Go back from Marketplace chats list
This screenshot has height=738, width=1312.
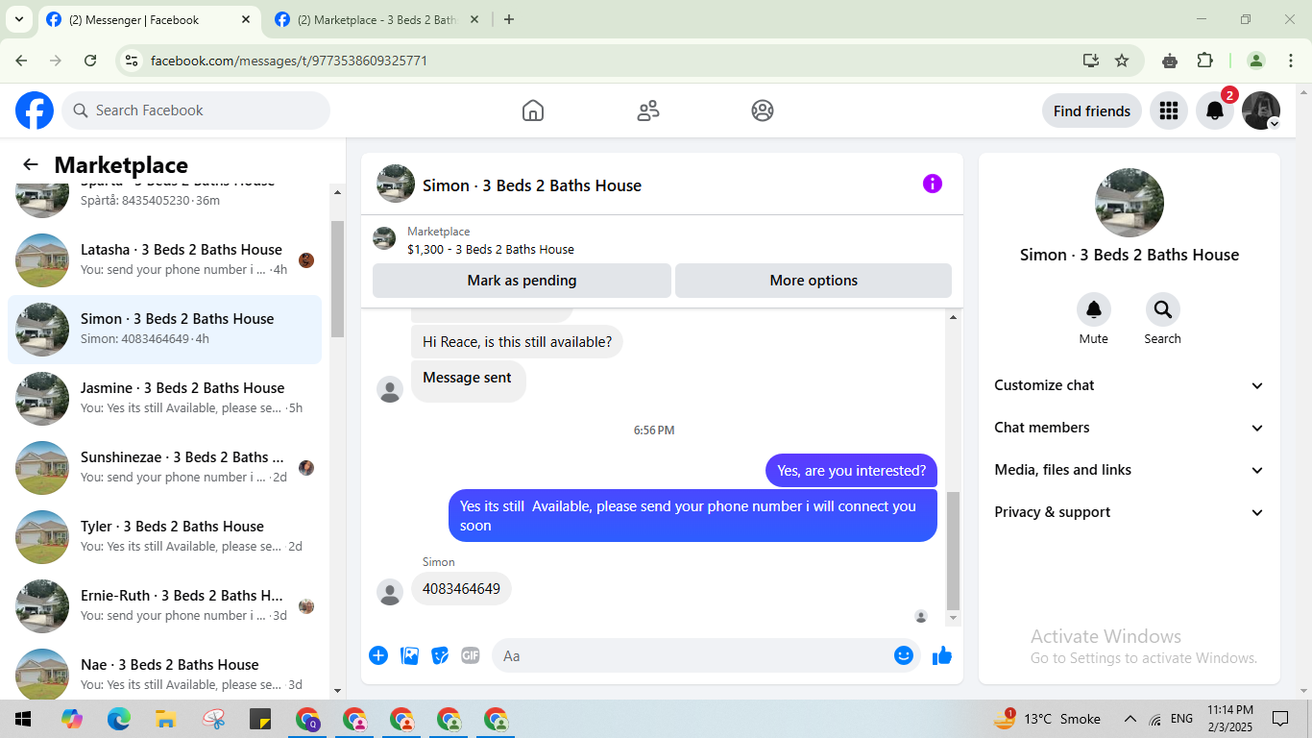tap(31, 164)
